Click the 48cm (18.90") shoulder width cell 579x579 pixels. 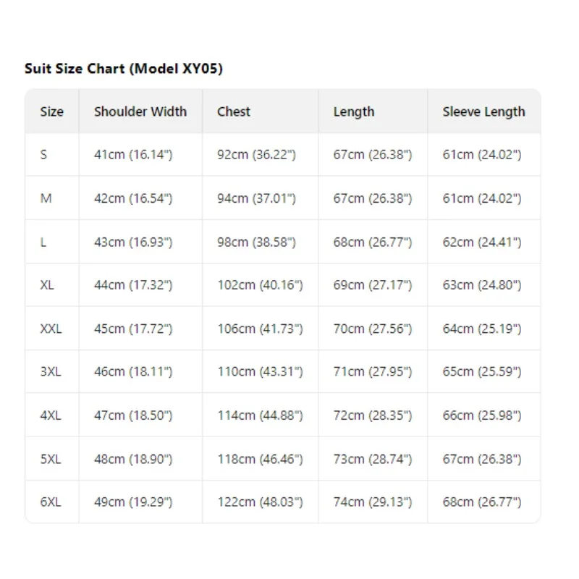[133, 459]
